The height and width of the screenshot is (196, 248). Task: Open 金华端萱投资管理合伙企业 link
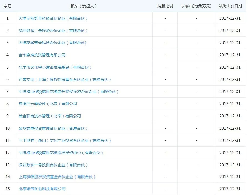point(53,128)
